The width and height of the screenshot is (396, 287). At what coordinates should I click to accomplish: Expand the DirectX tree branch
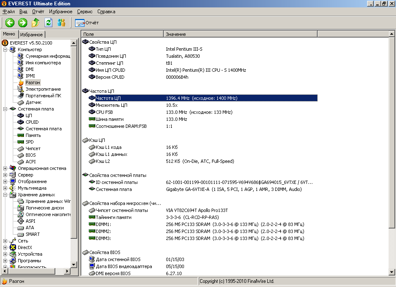[x=5, y=247]
